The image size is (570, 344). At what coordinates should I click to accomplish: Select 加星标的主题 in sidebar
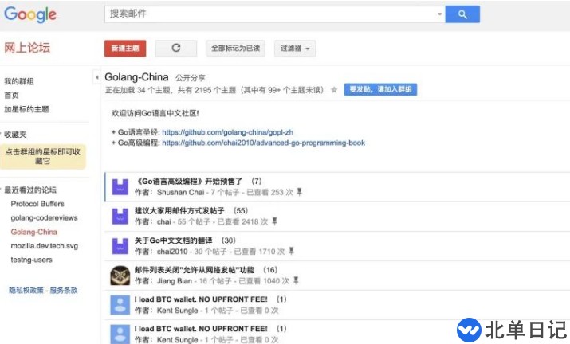26,109
